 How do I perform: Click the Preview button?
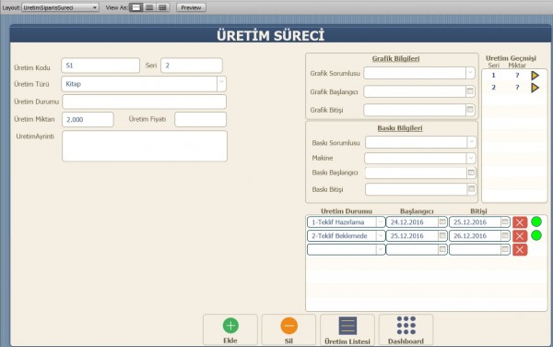pos(191,7)
